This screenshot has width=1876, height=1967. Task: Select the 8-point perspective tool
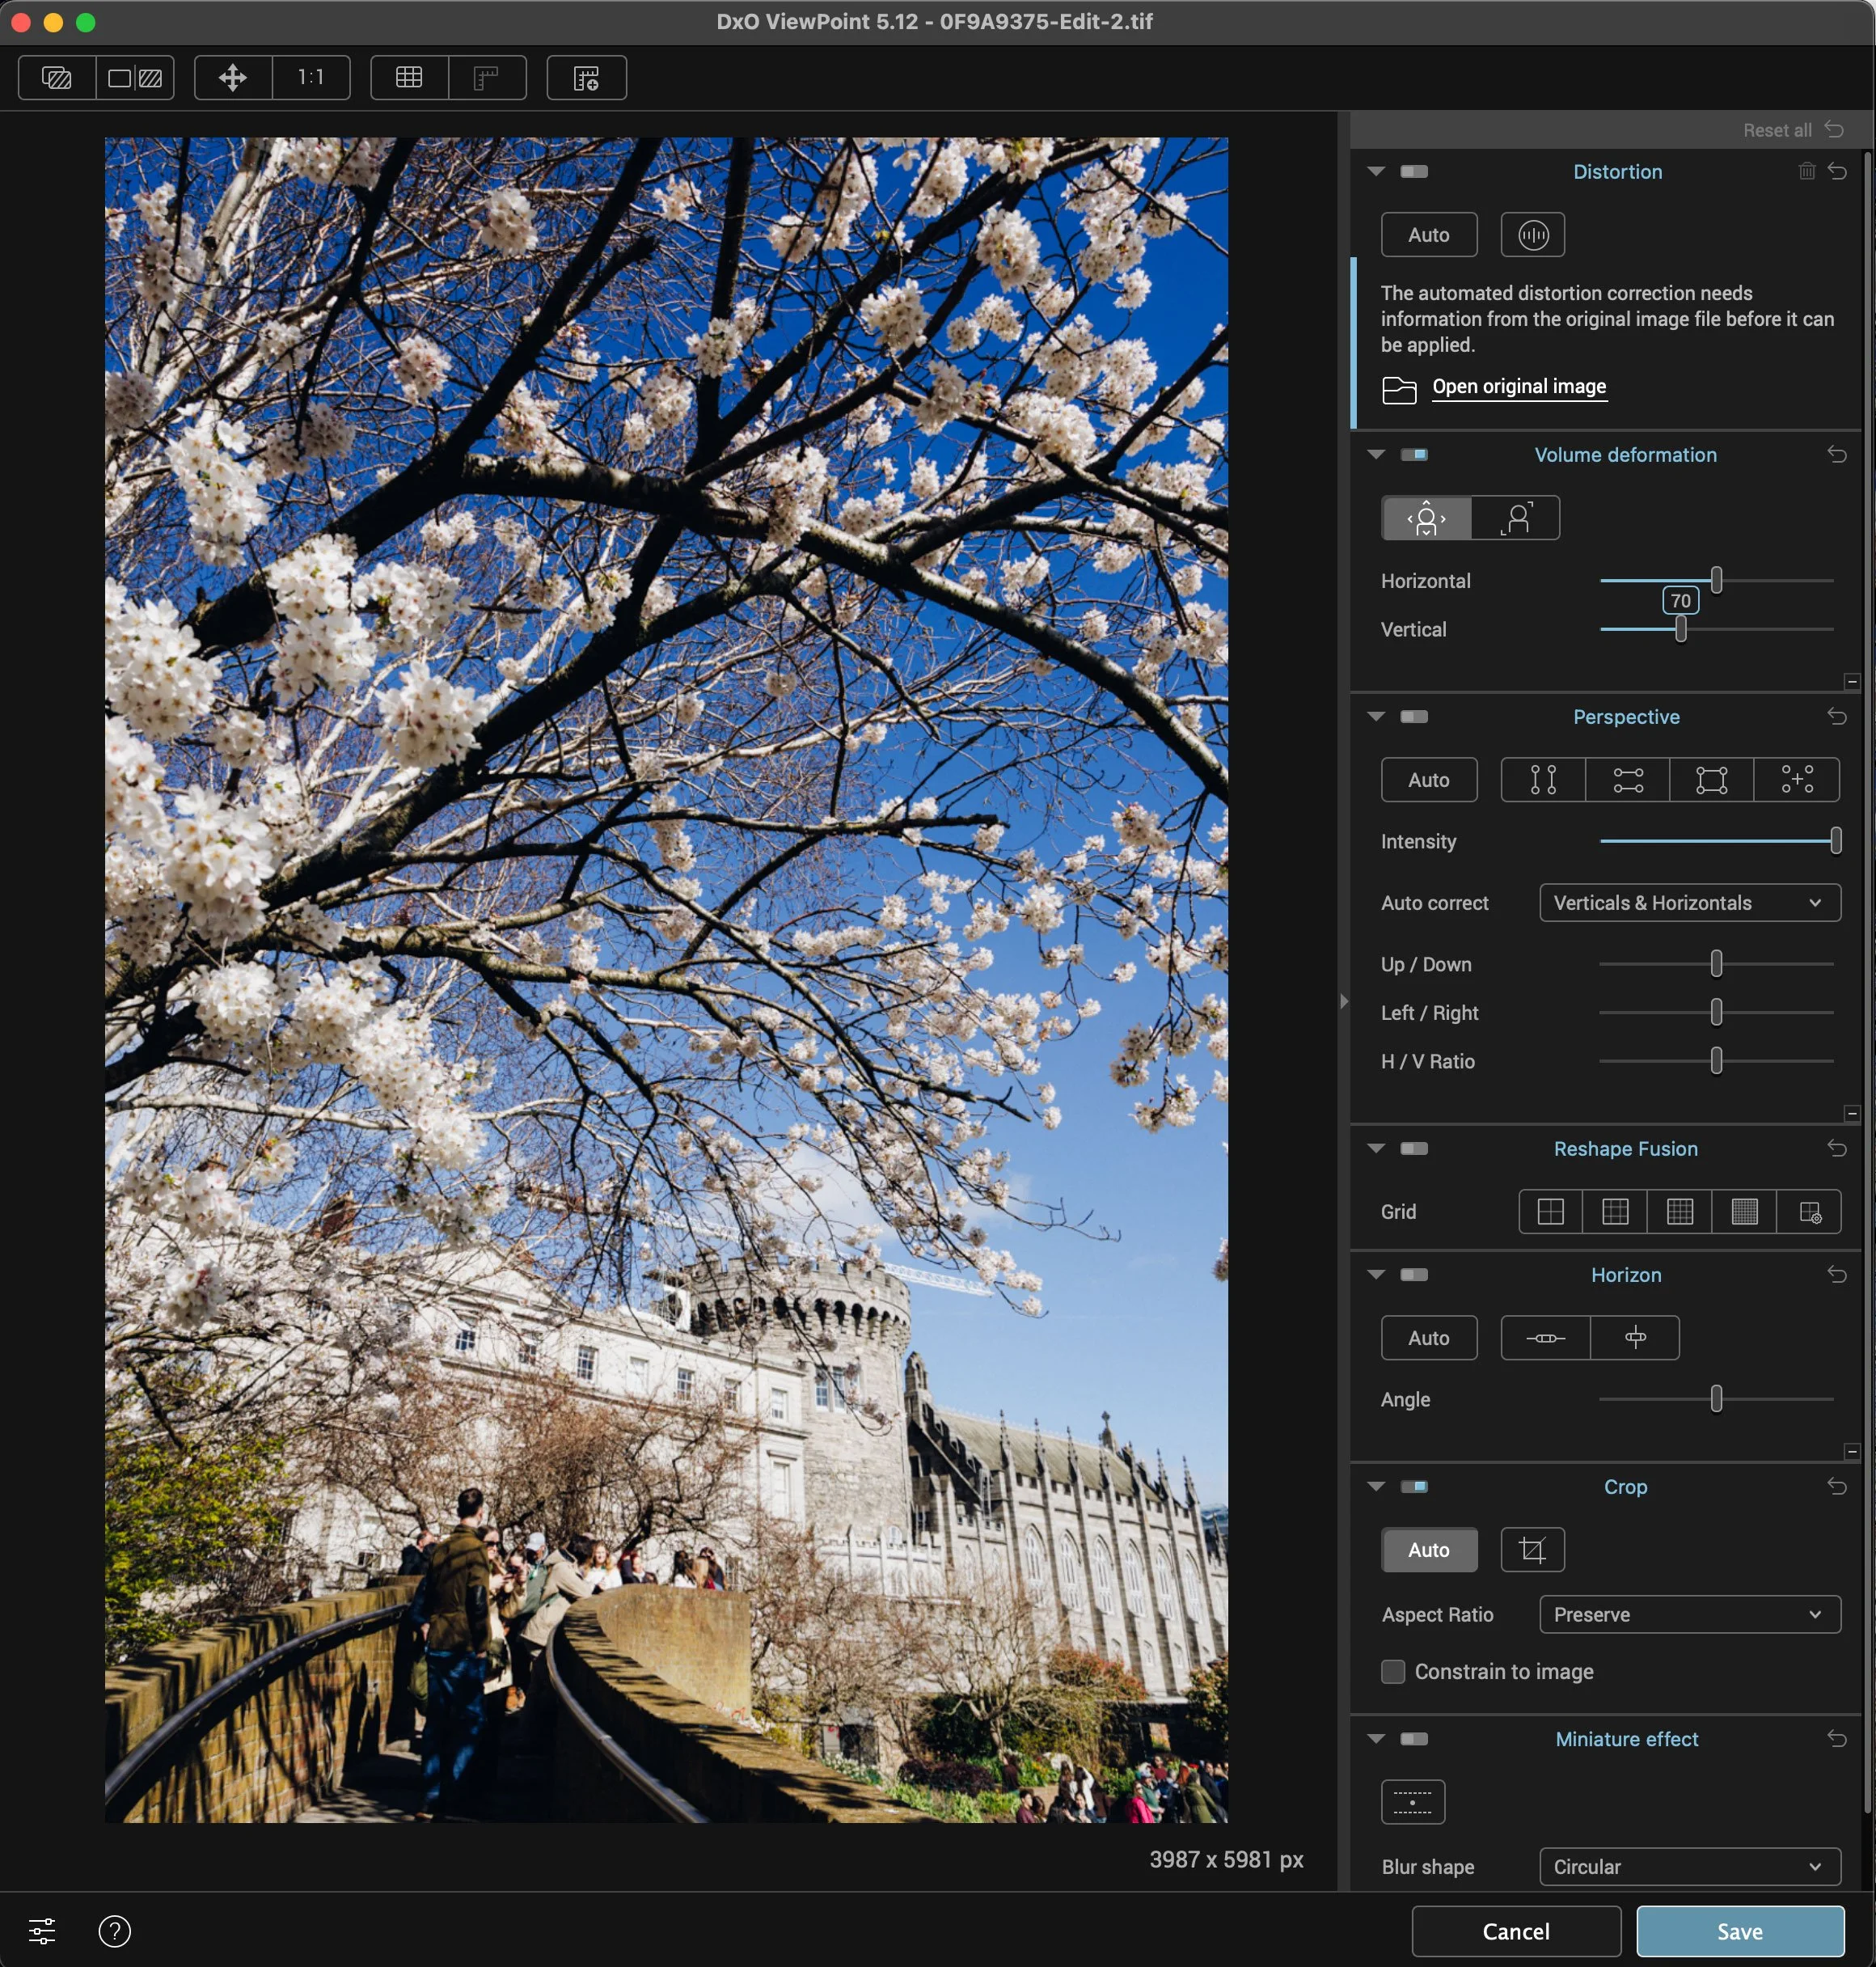[x=1796, y=780]
